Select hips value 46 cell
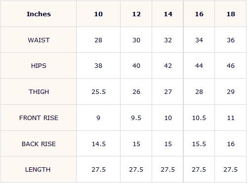The width and height of the screenshot is (248, 184). pos(231,65)
